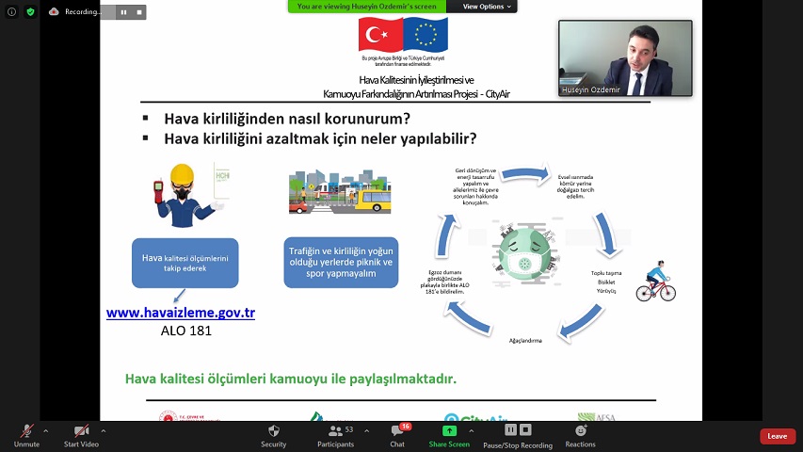Click the green encryption shield icon
The width and height of the screenshot is (803, 452).
[30, 11]
